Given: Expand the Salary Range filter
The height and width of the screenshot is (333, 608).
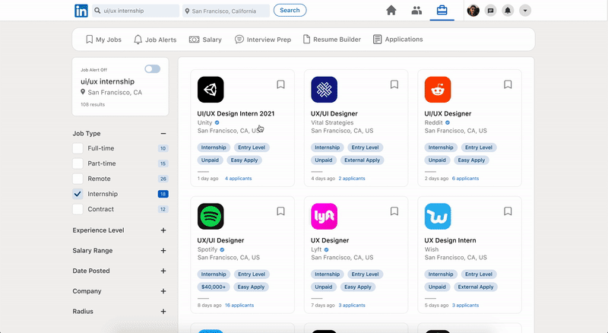Looking at the screenshot, I should [163, 251].
